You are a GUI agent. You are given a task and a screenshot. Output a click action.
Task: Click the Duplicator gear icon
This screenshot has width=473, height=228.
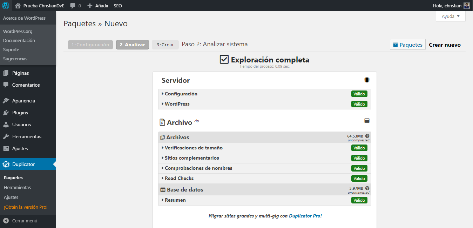[6, 164]
